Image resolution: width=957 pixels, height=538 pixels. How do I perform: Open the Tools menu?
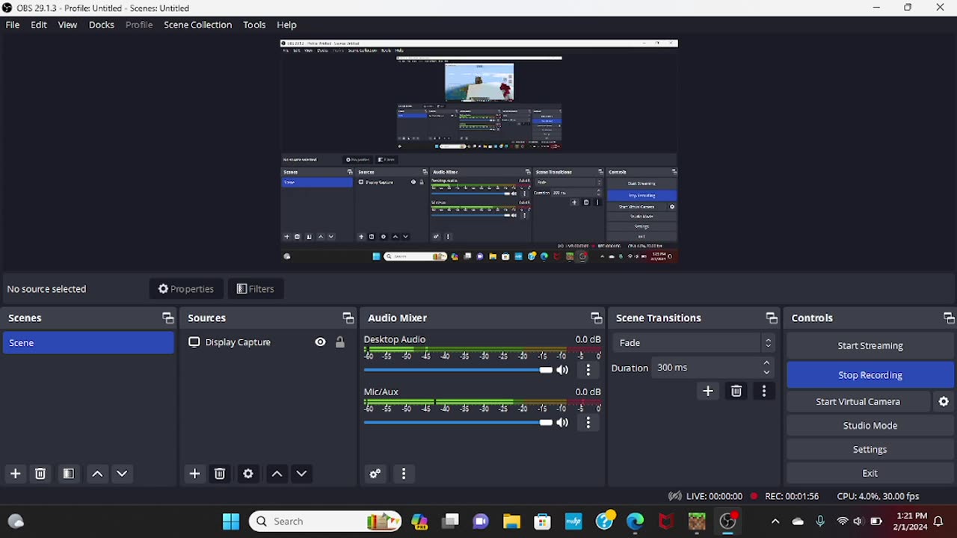coord(254,25)
